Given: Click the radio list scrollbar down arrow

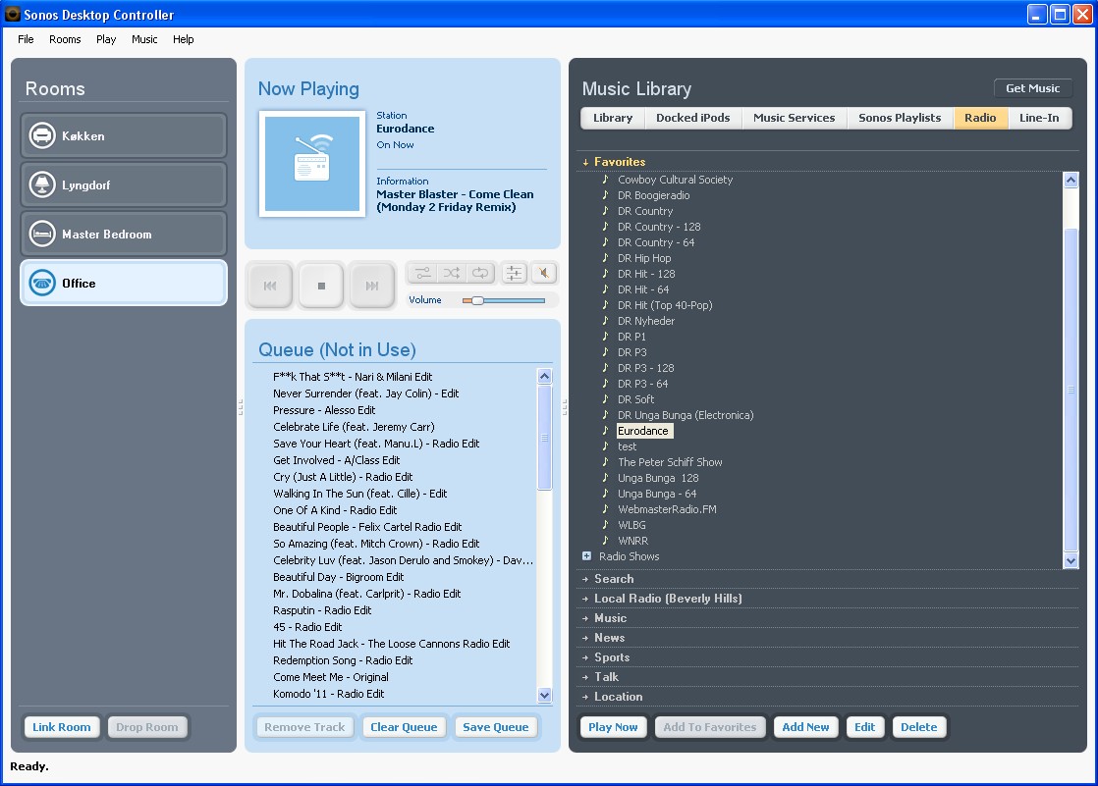Looking at the screenshot, I should (1071, 560).
